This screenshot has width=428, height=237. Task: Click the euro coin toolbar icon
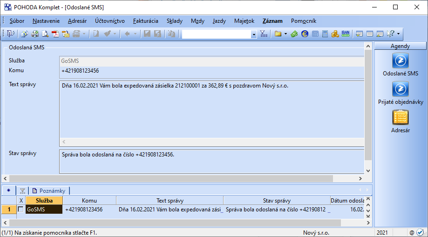click(305, 34)
